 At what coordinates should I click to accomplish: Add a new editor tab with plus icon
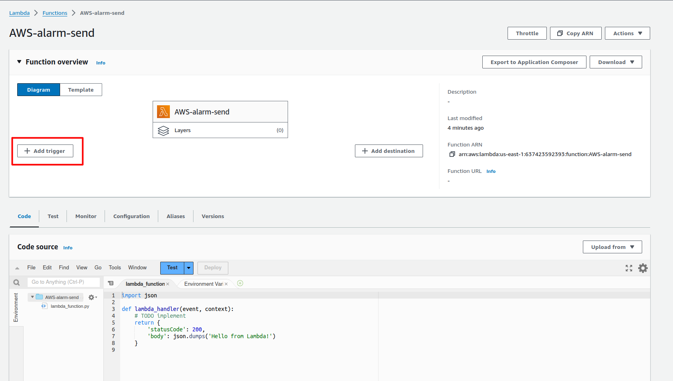click(240, 283)
